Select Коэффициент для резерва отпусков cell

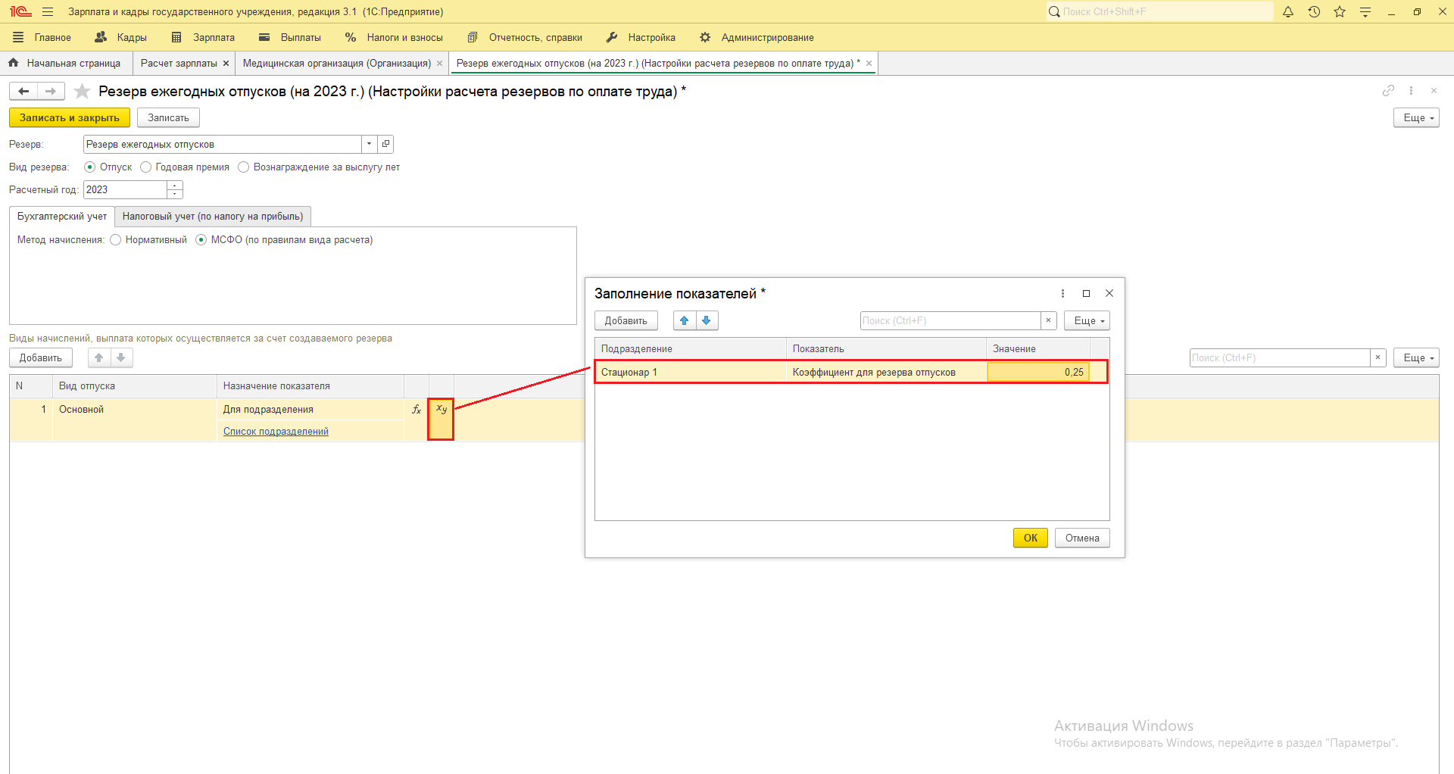887,372
